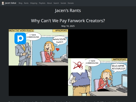This screenshot has height=102, width=136.
Task: Open the Search nav item
Action: click(x=56, y=3)
